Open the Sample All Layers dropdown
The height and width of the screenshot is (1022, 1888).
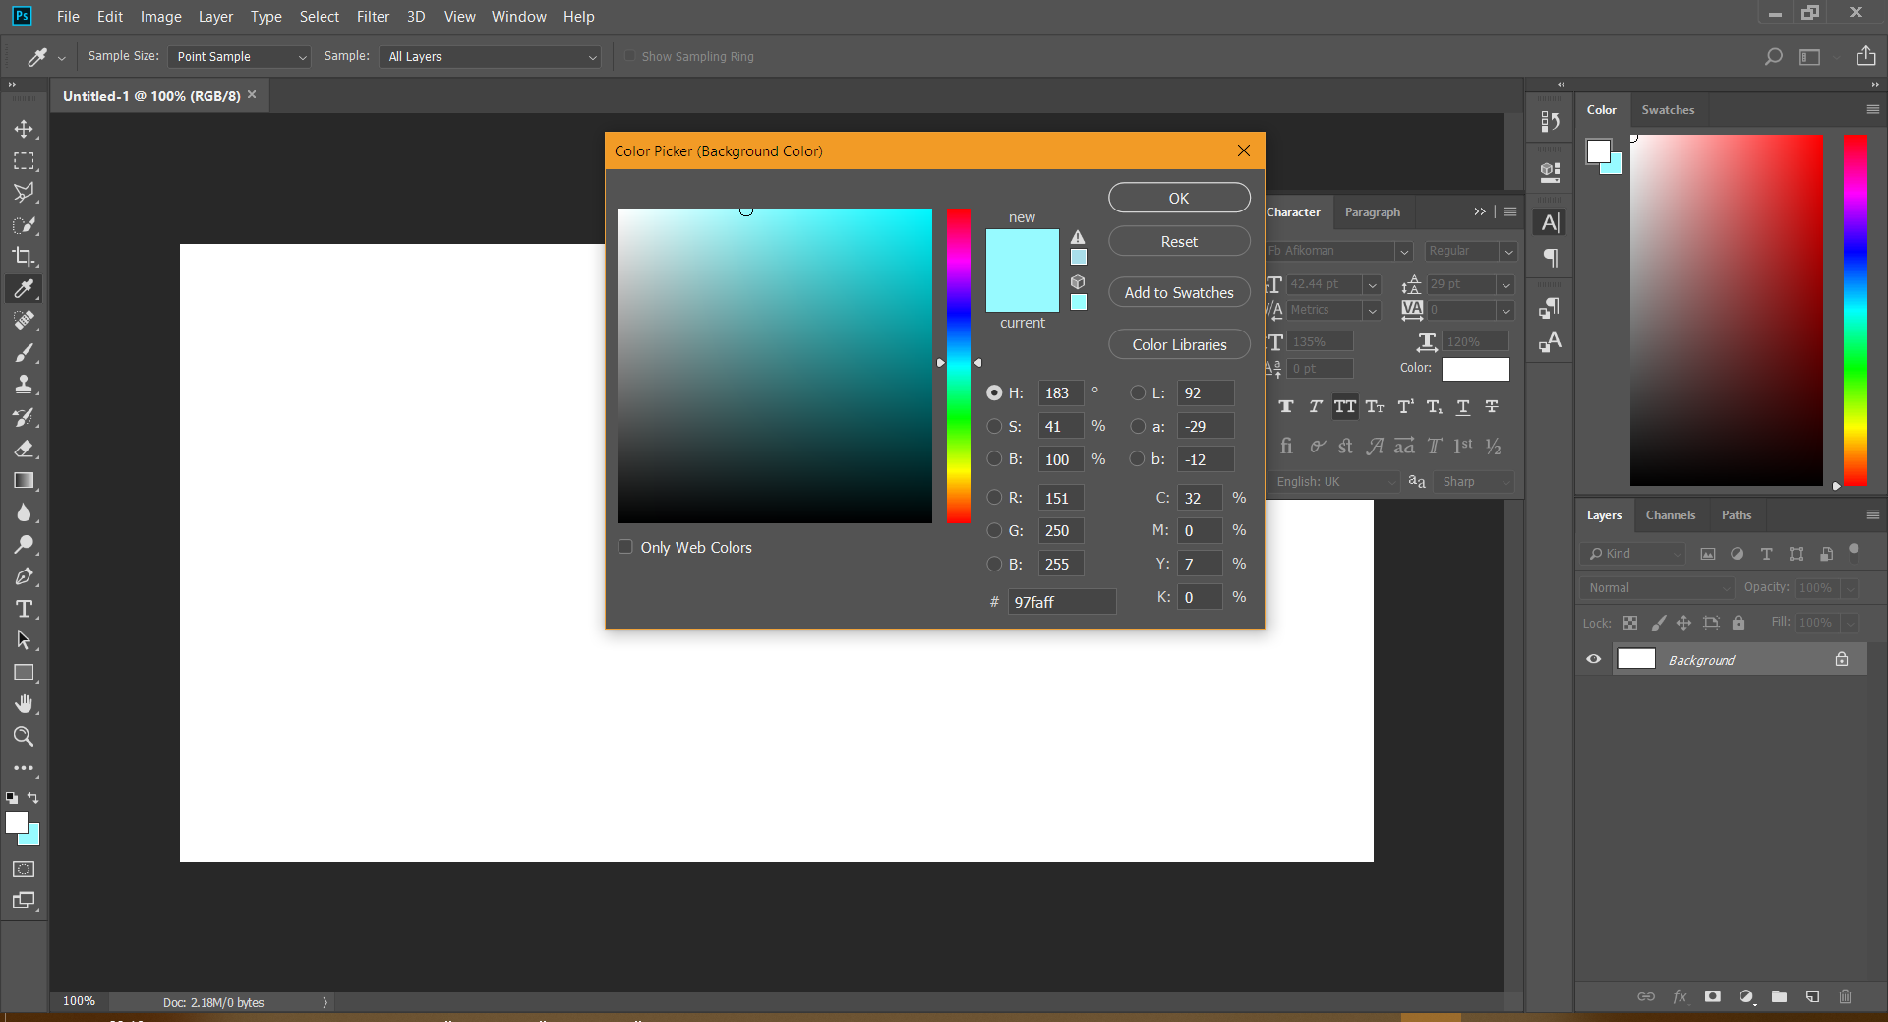click(x=490, y=57)
